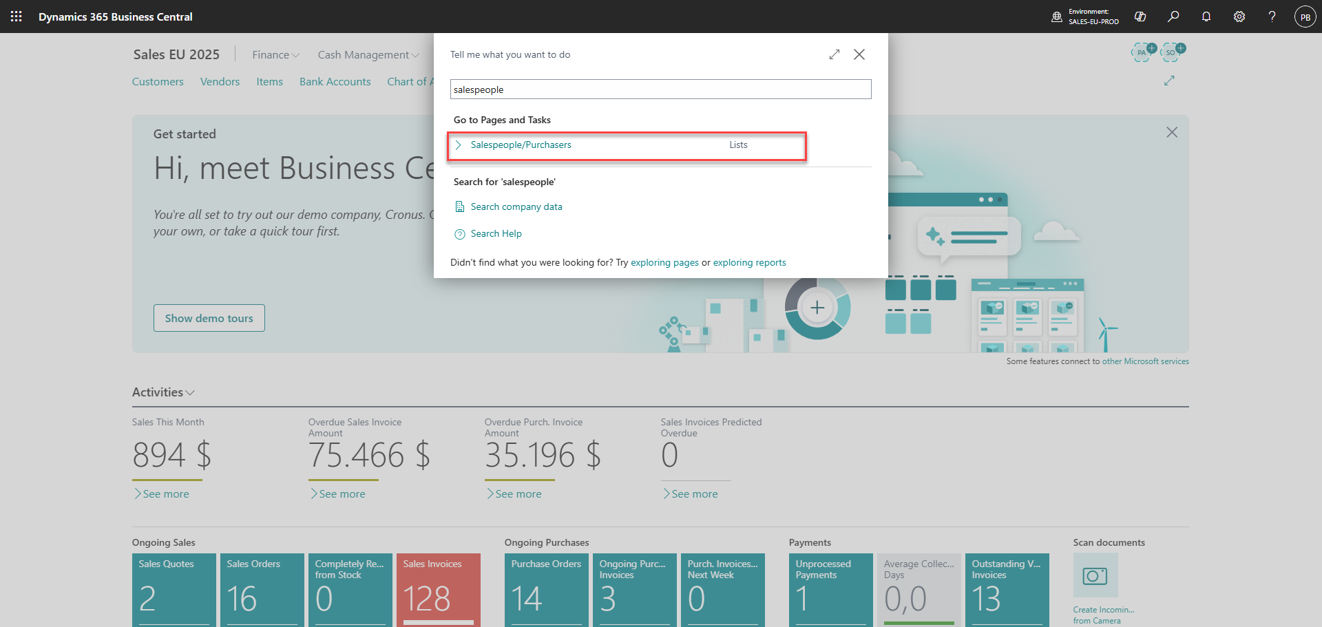Click the Create Incoming from Camera icon
1322x627 pixels.
point(1095,575)
